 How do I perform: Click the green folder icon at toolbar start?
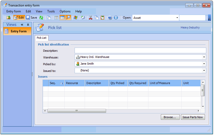click(x=9, y=18)
